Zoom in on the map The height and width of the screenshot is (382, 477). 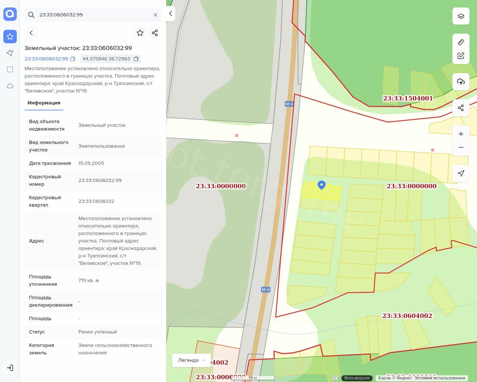461,134
